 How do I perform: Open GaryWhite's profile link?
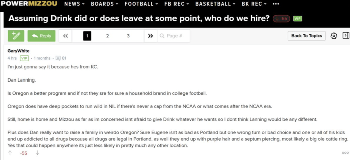pos(18,51)
